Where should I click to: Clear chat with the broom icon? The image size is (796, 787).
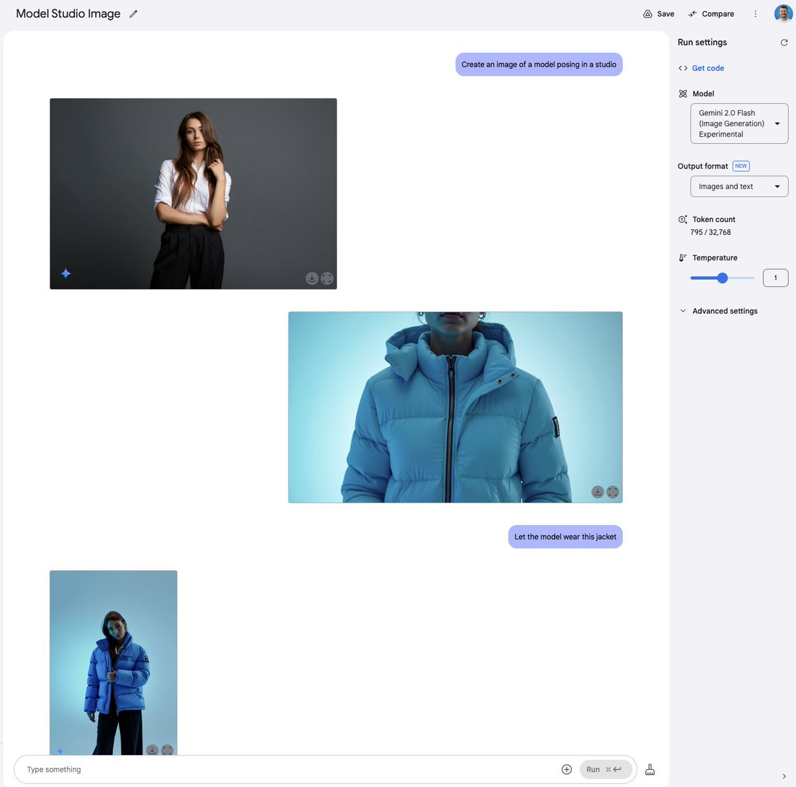[x=650, y=769]
